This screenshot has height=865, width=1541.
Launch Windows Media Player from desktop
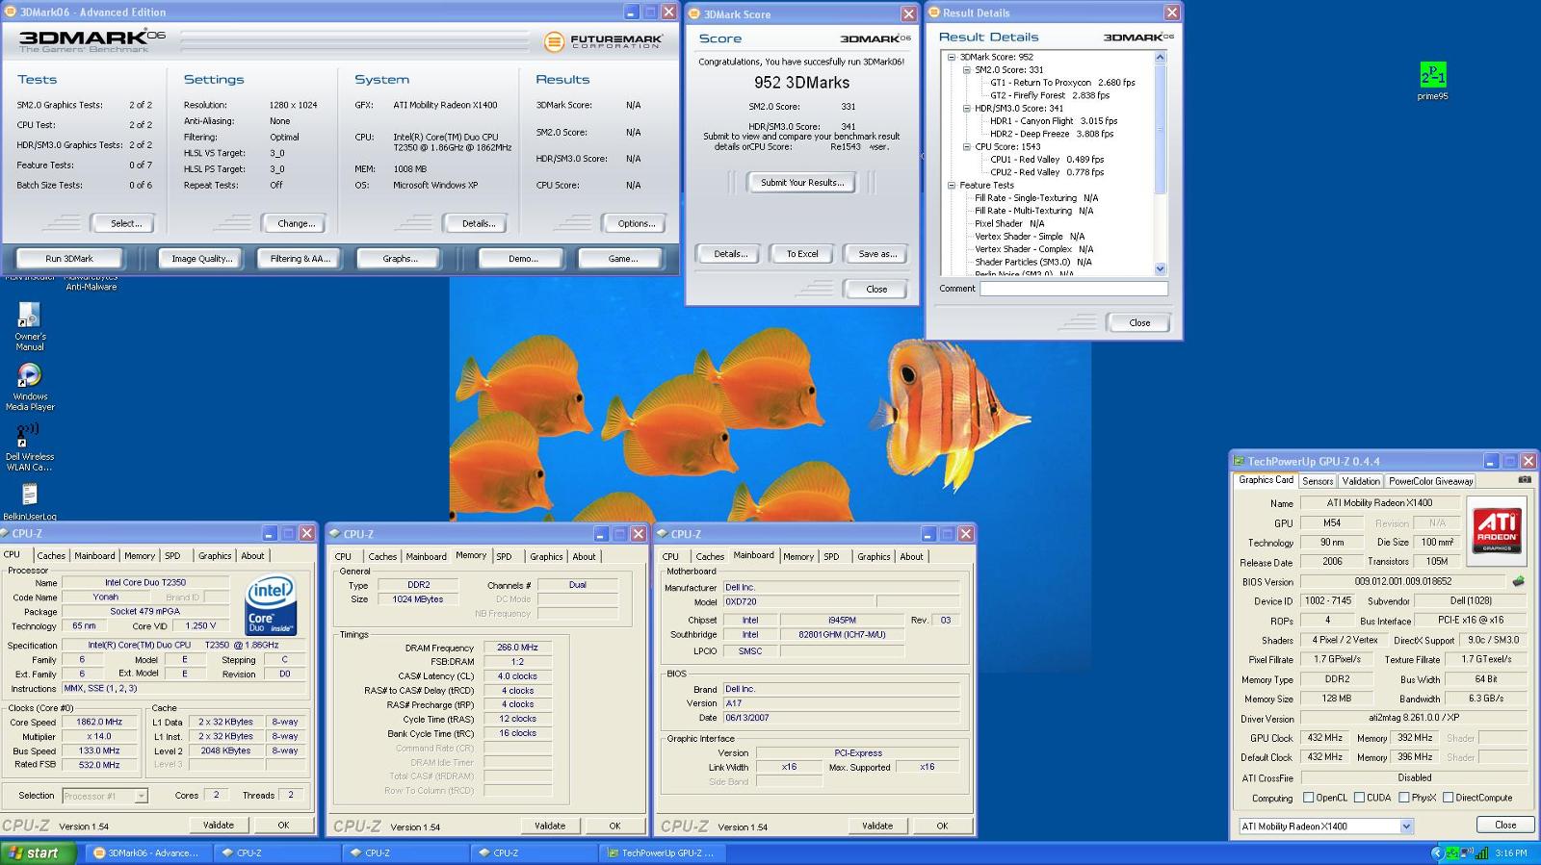coord(30,387)
